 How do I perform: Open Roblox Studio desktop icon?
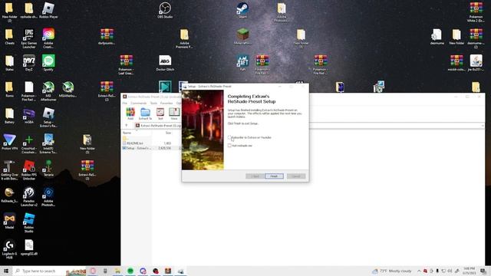[29, 222]
